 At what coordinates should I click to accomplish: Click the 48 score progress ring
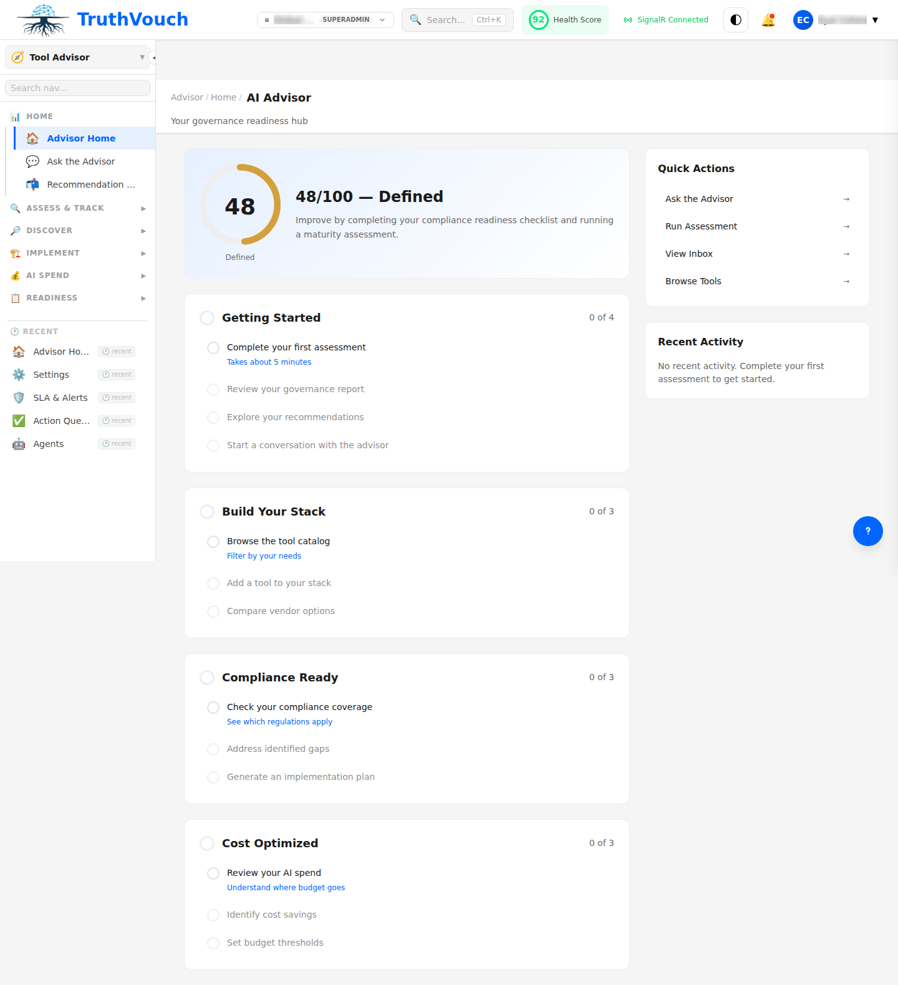(240, 204)
